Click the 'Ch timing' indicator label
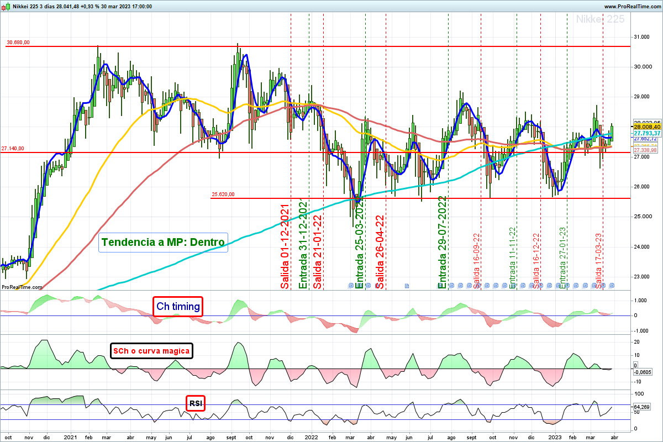663x442 pixels. click(x=178, y=307)
